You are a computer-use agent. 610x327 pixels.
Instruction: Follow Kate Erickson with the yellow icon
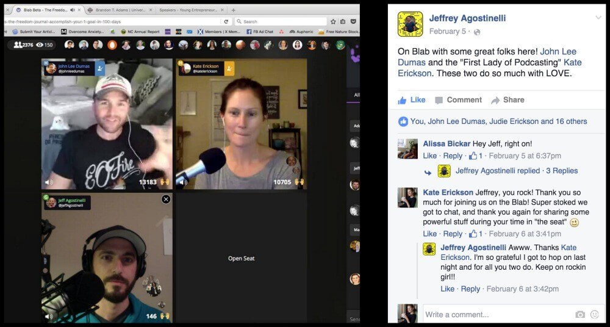pyautogui.click(x=229, y=68)
